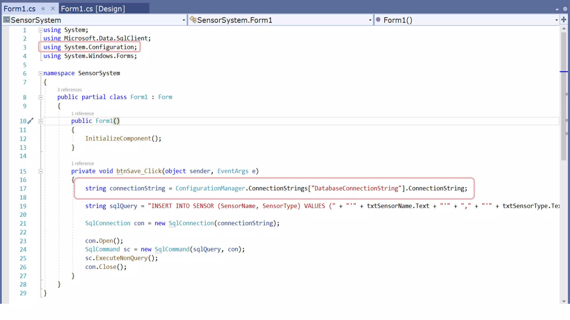Click the '3 references' CodeLens link
This screenshot has width=570, height=320.
click(70, 90)
